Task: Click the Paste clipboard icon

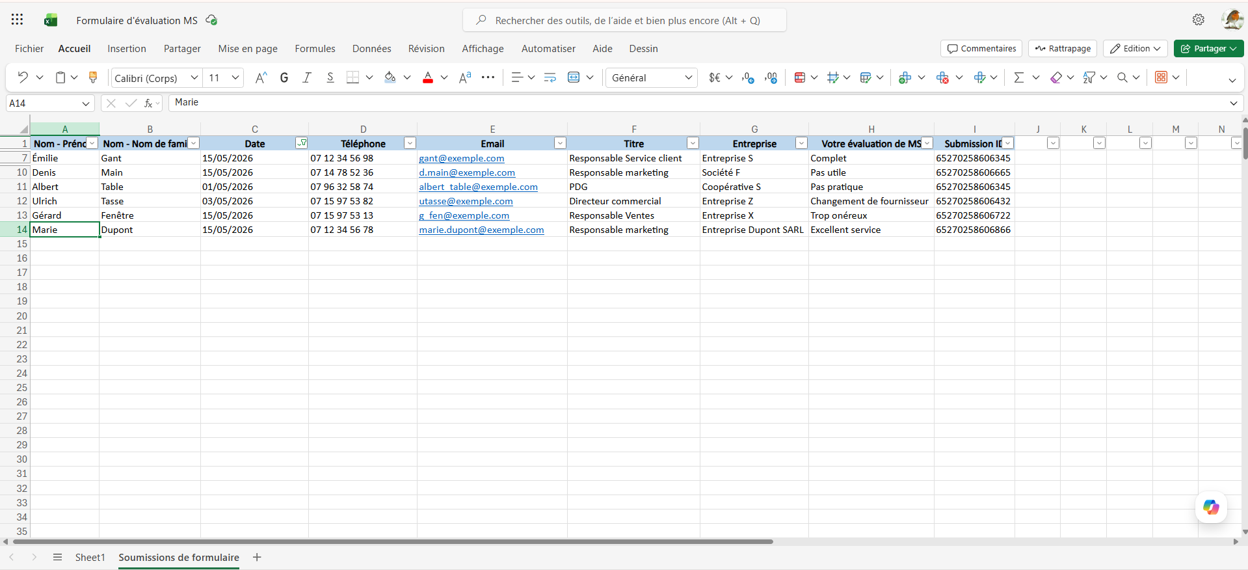Action: 60,77
